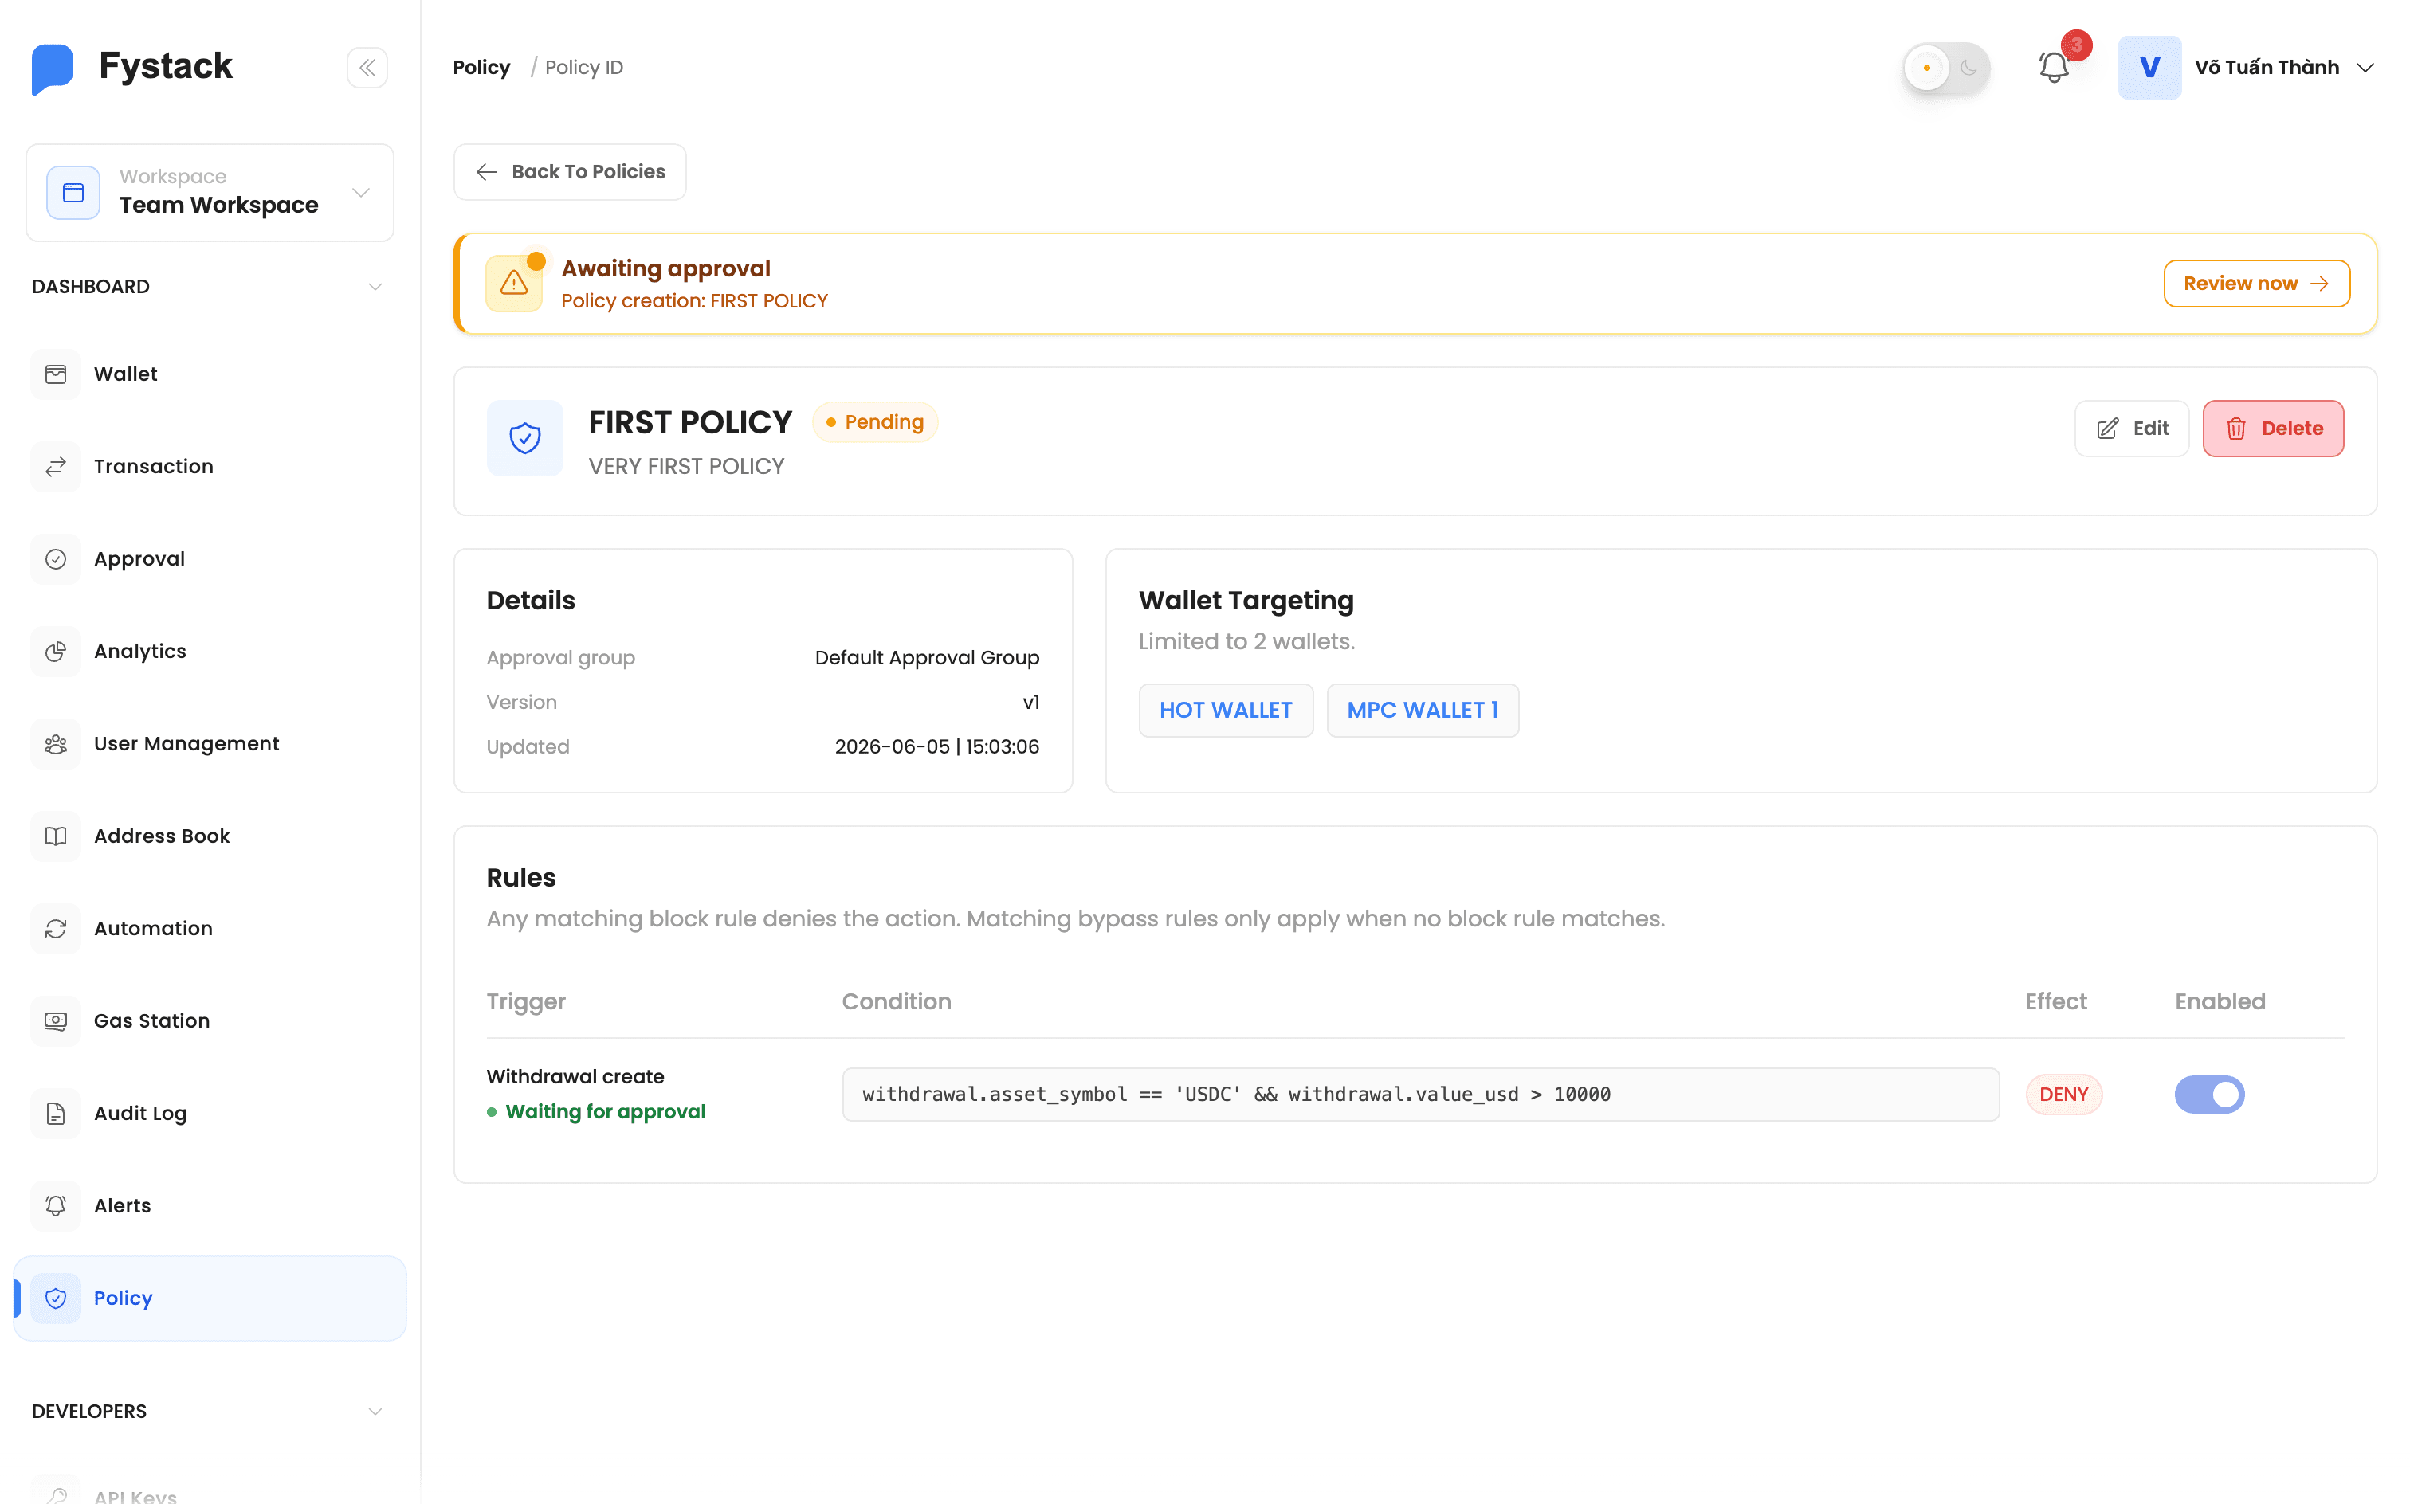This screenshot has width=2410, height=1512.
Task: Go to Analytics menu item
Action: coord(210,651)
